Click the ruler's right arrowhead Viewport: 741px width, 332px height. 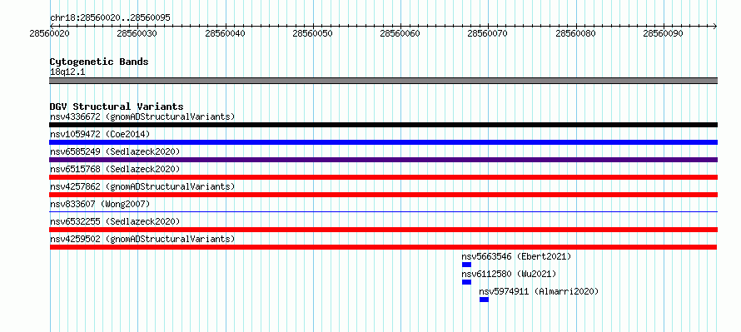click(x=714, y=26)
